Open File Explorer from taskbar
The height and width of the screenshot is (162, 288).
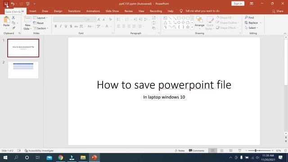83,157
